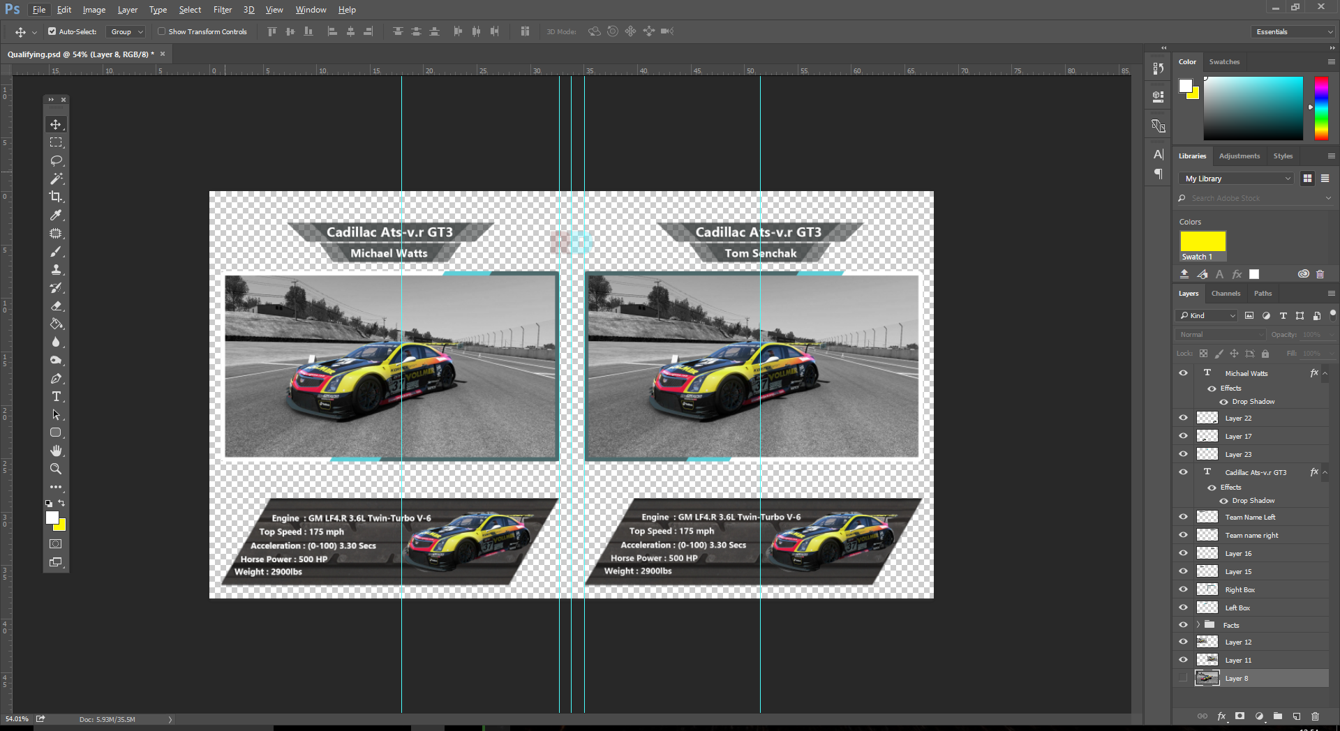This screenshot has height=731, width=1340.
Task: Enable Show Transform Controls
Action: (x=161, y=31)
